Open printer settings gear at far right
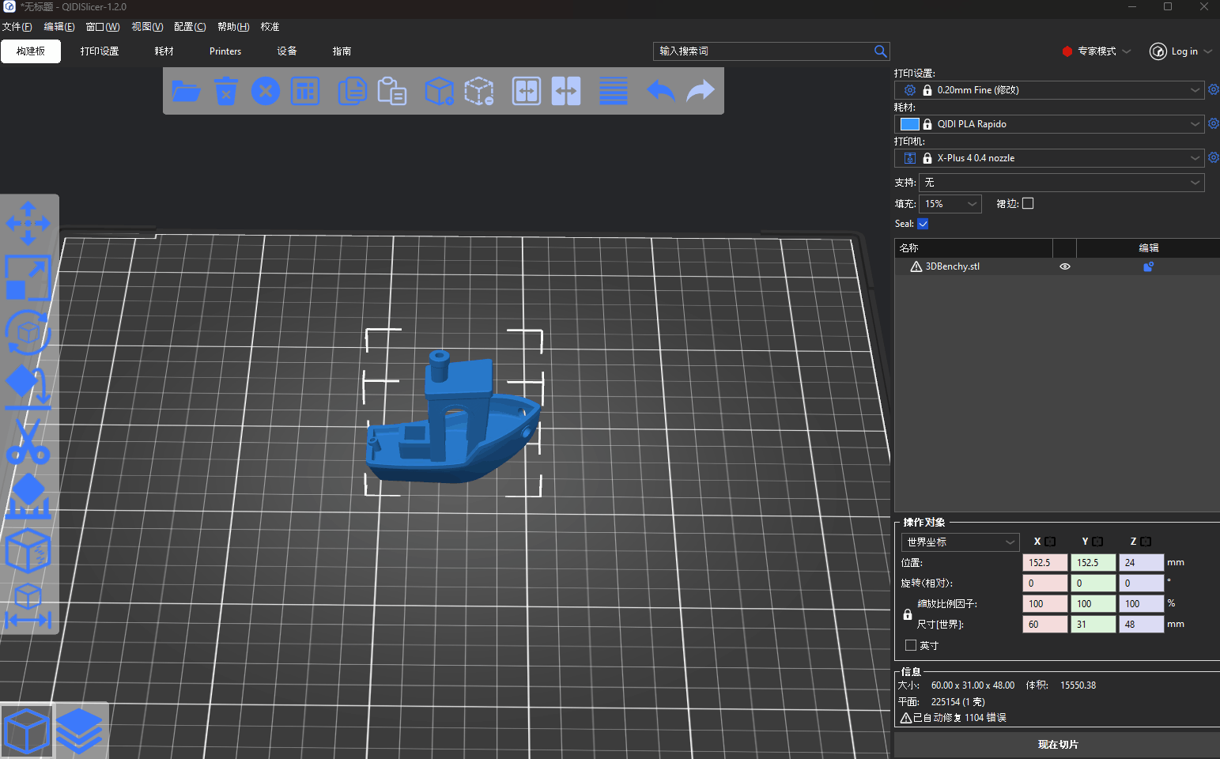 point(1214,158)
